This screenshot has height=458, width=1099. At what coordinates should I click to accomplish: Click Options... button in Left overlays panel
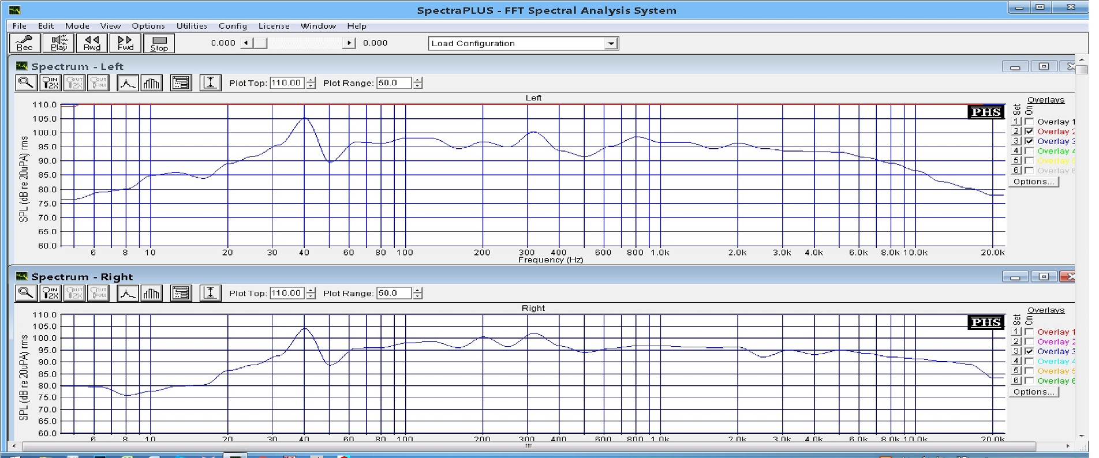tap(1033, 182)
